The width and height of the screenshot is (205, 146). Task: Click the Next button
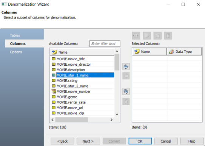coord(88,141)
